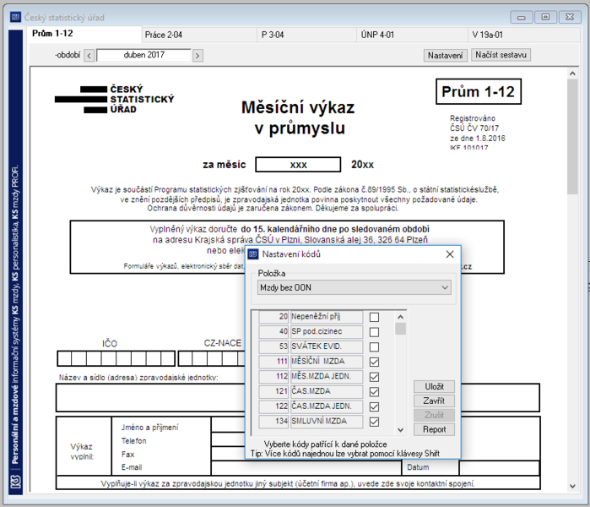The image size is (590, 507).
Task: Click the Report button in dialog
Action: tap(434, 429)
